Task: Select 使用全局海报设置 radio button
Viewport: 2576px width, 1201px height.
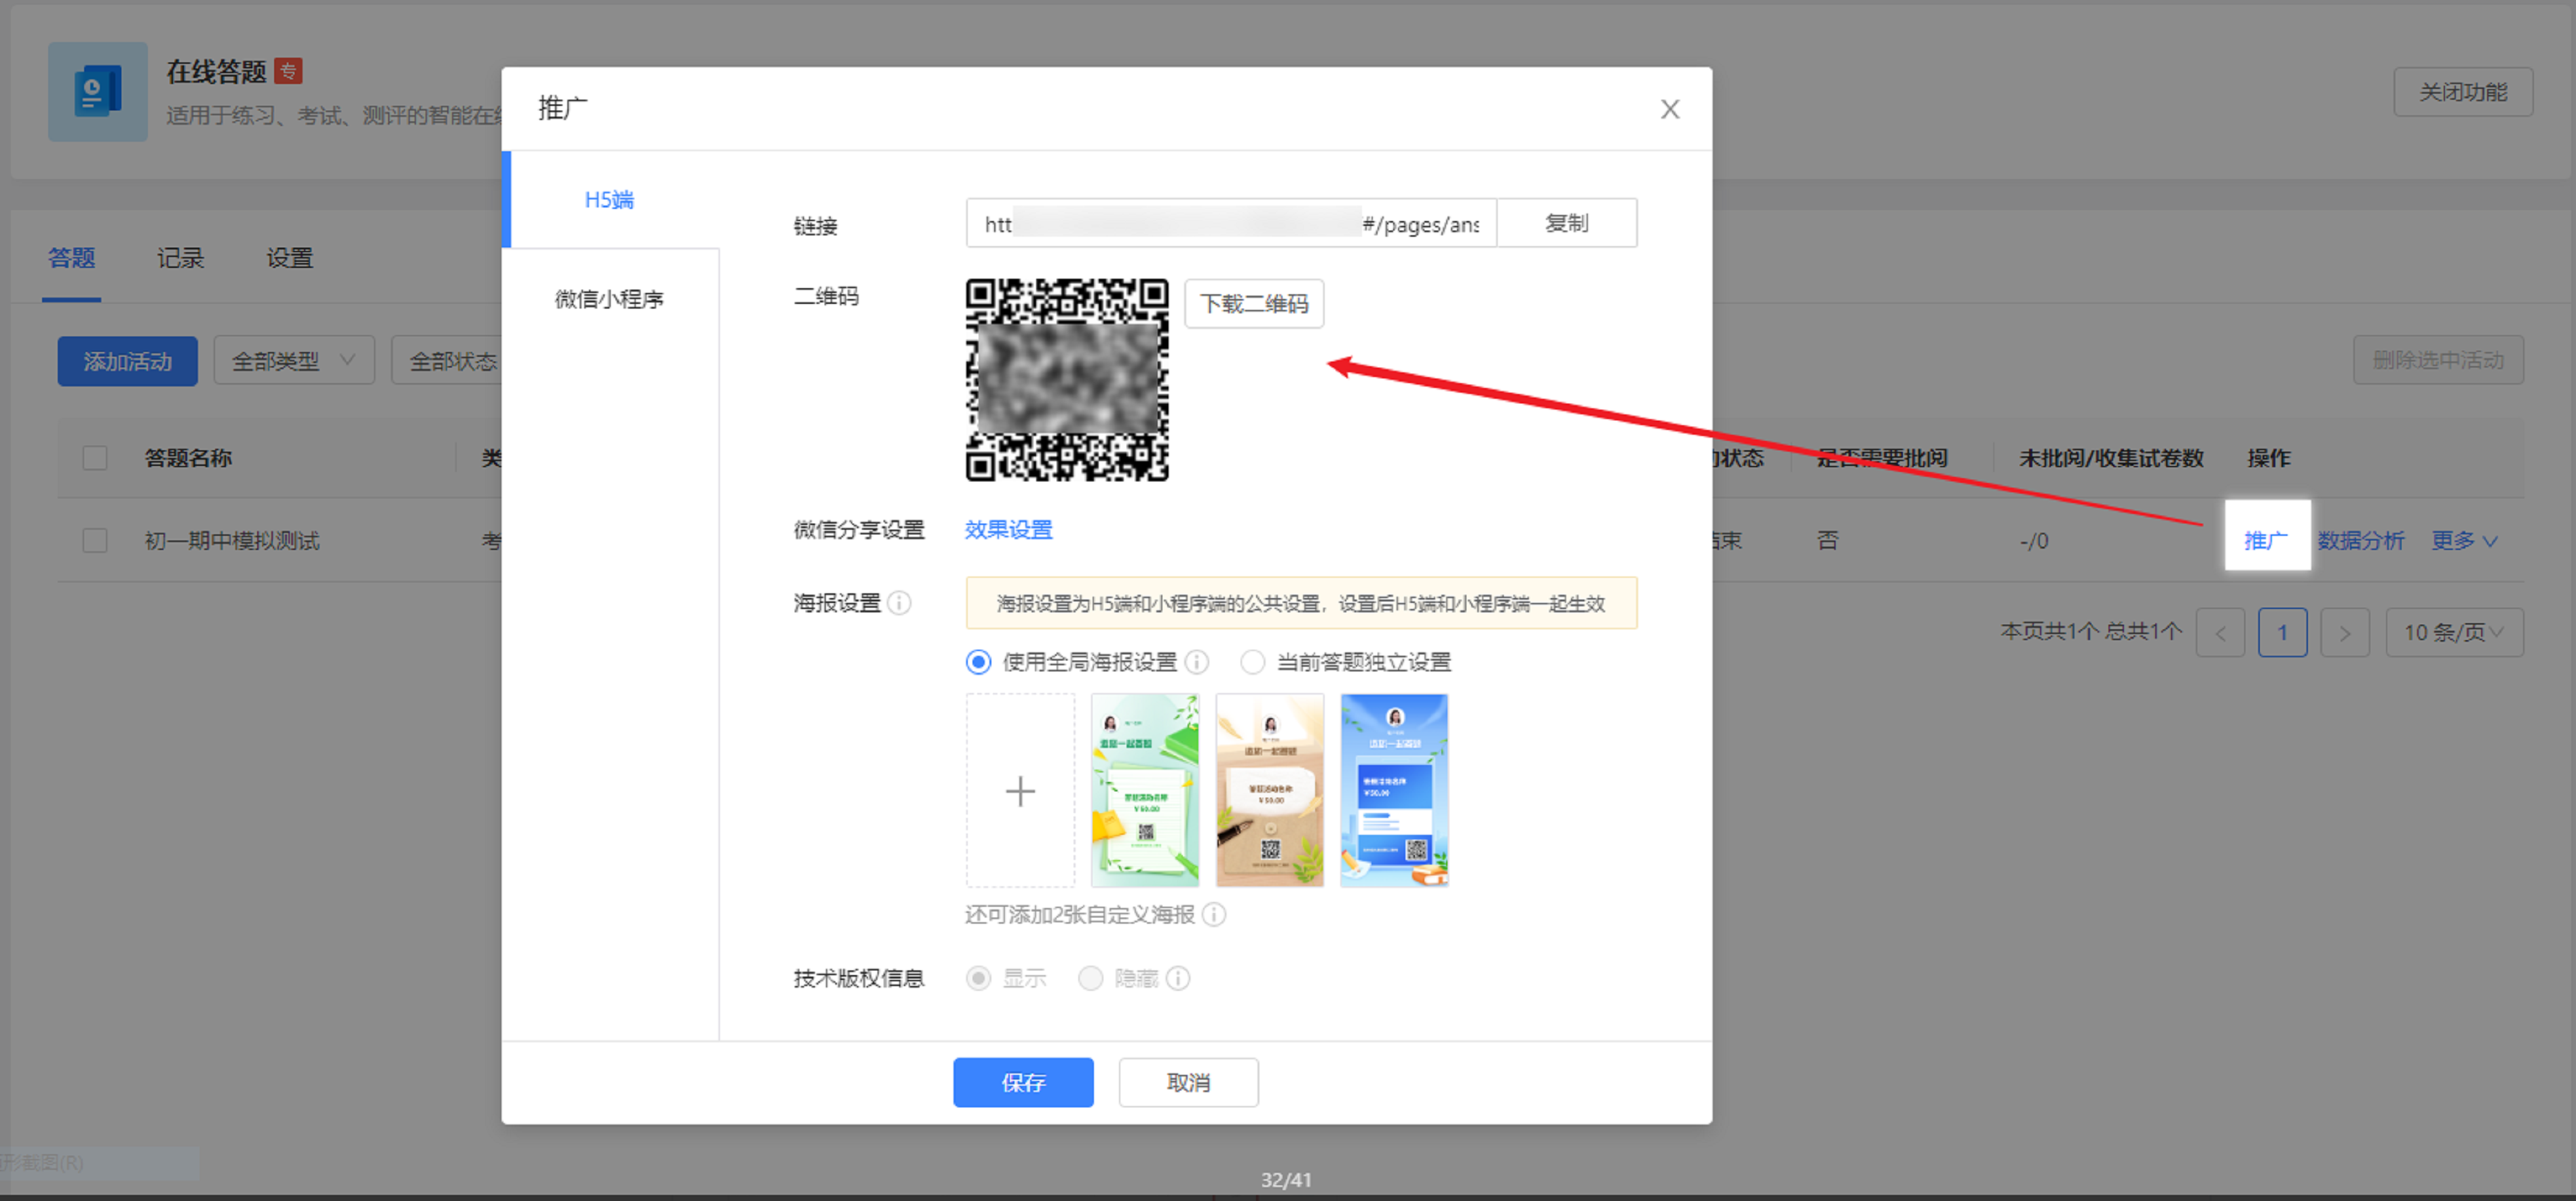Action: (978, 661)
